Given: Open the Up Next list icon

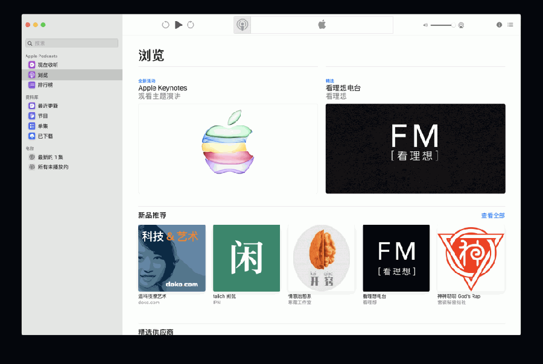Looking at the screenshot, I should coord(510,25).
